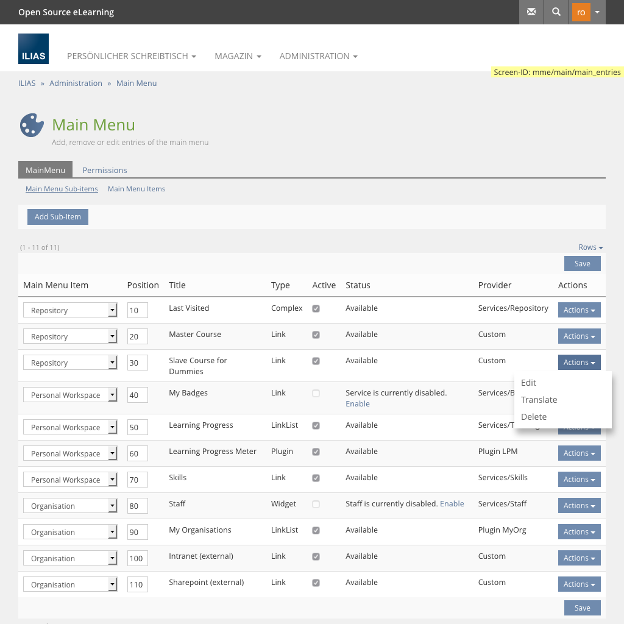Enable Active checkbox for Staff row
624x624 pixels.
tap(316, 505)
